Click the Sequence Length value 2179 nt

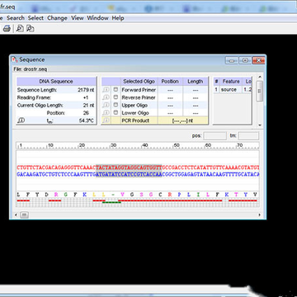86,90
